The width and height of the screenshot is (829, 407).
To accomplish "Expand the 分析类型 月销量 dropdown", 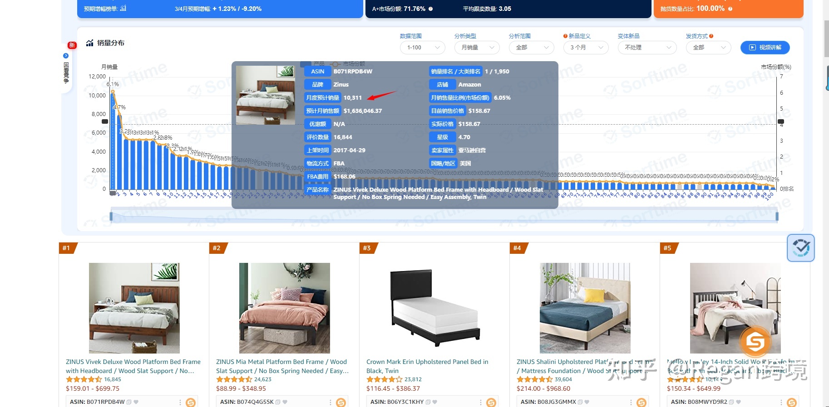I will tap(477, 48).
